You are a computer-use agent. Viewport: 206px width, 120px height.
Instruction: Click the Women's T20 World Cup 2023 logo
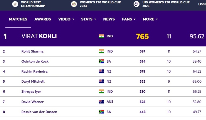74,4
